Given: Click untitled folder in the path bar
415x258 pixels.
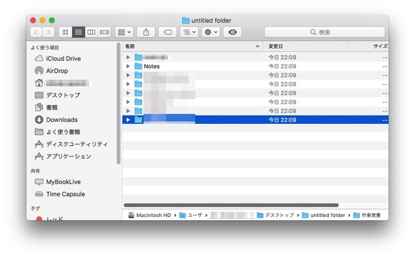Looking at the screenshot, I should [x=324, y=215].
